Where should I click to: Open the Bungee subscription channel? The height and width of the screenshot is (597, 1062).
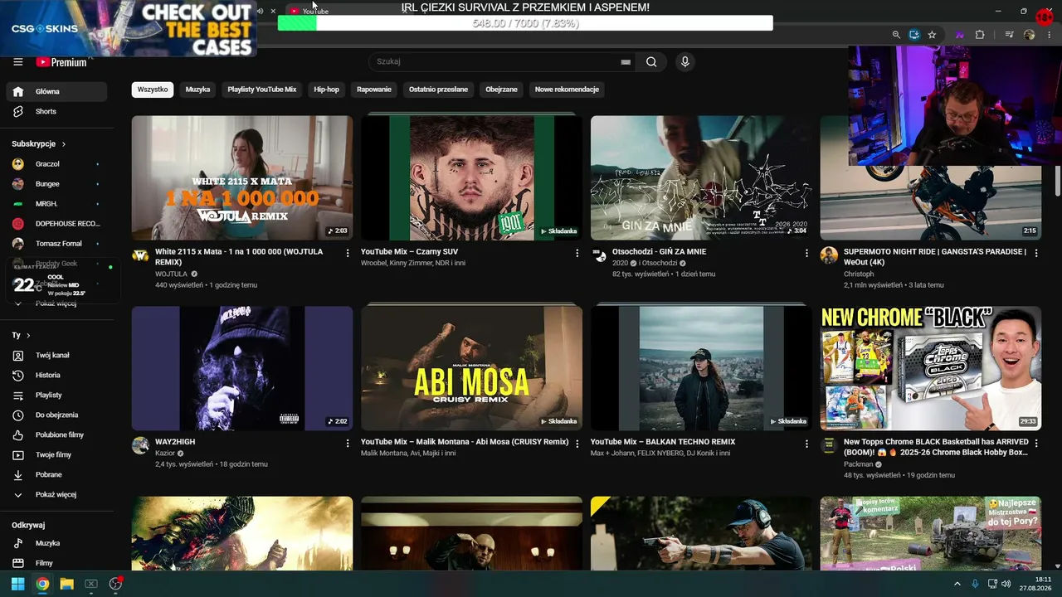tap(56, 184)
